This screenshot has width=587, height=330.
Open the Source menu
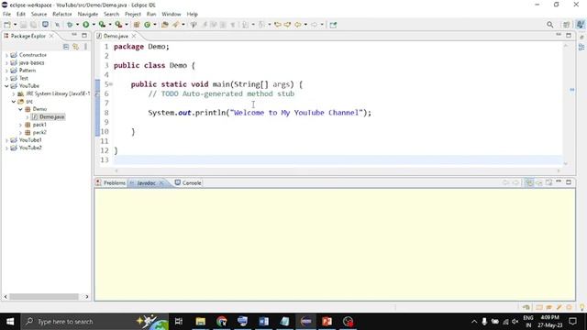(x=39, y=15)
